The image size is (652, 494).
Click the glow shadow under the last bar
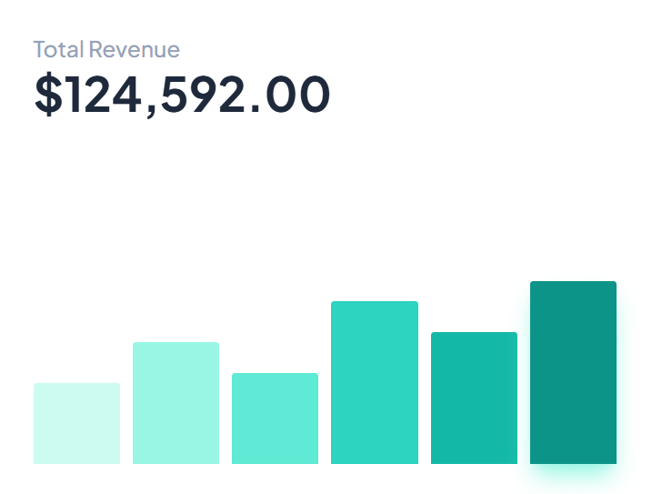click(573, 475)
